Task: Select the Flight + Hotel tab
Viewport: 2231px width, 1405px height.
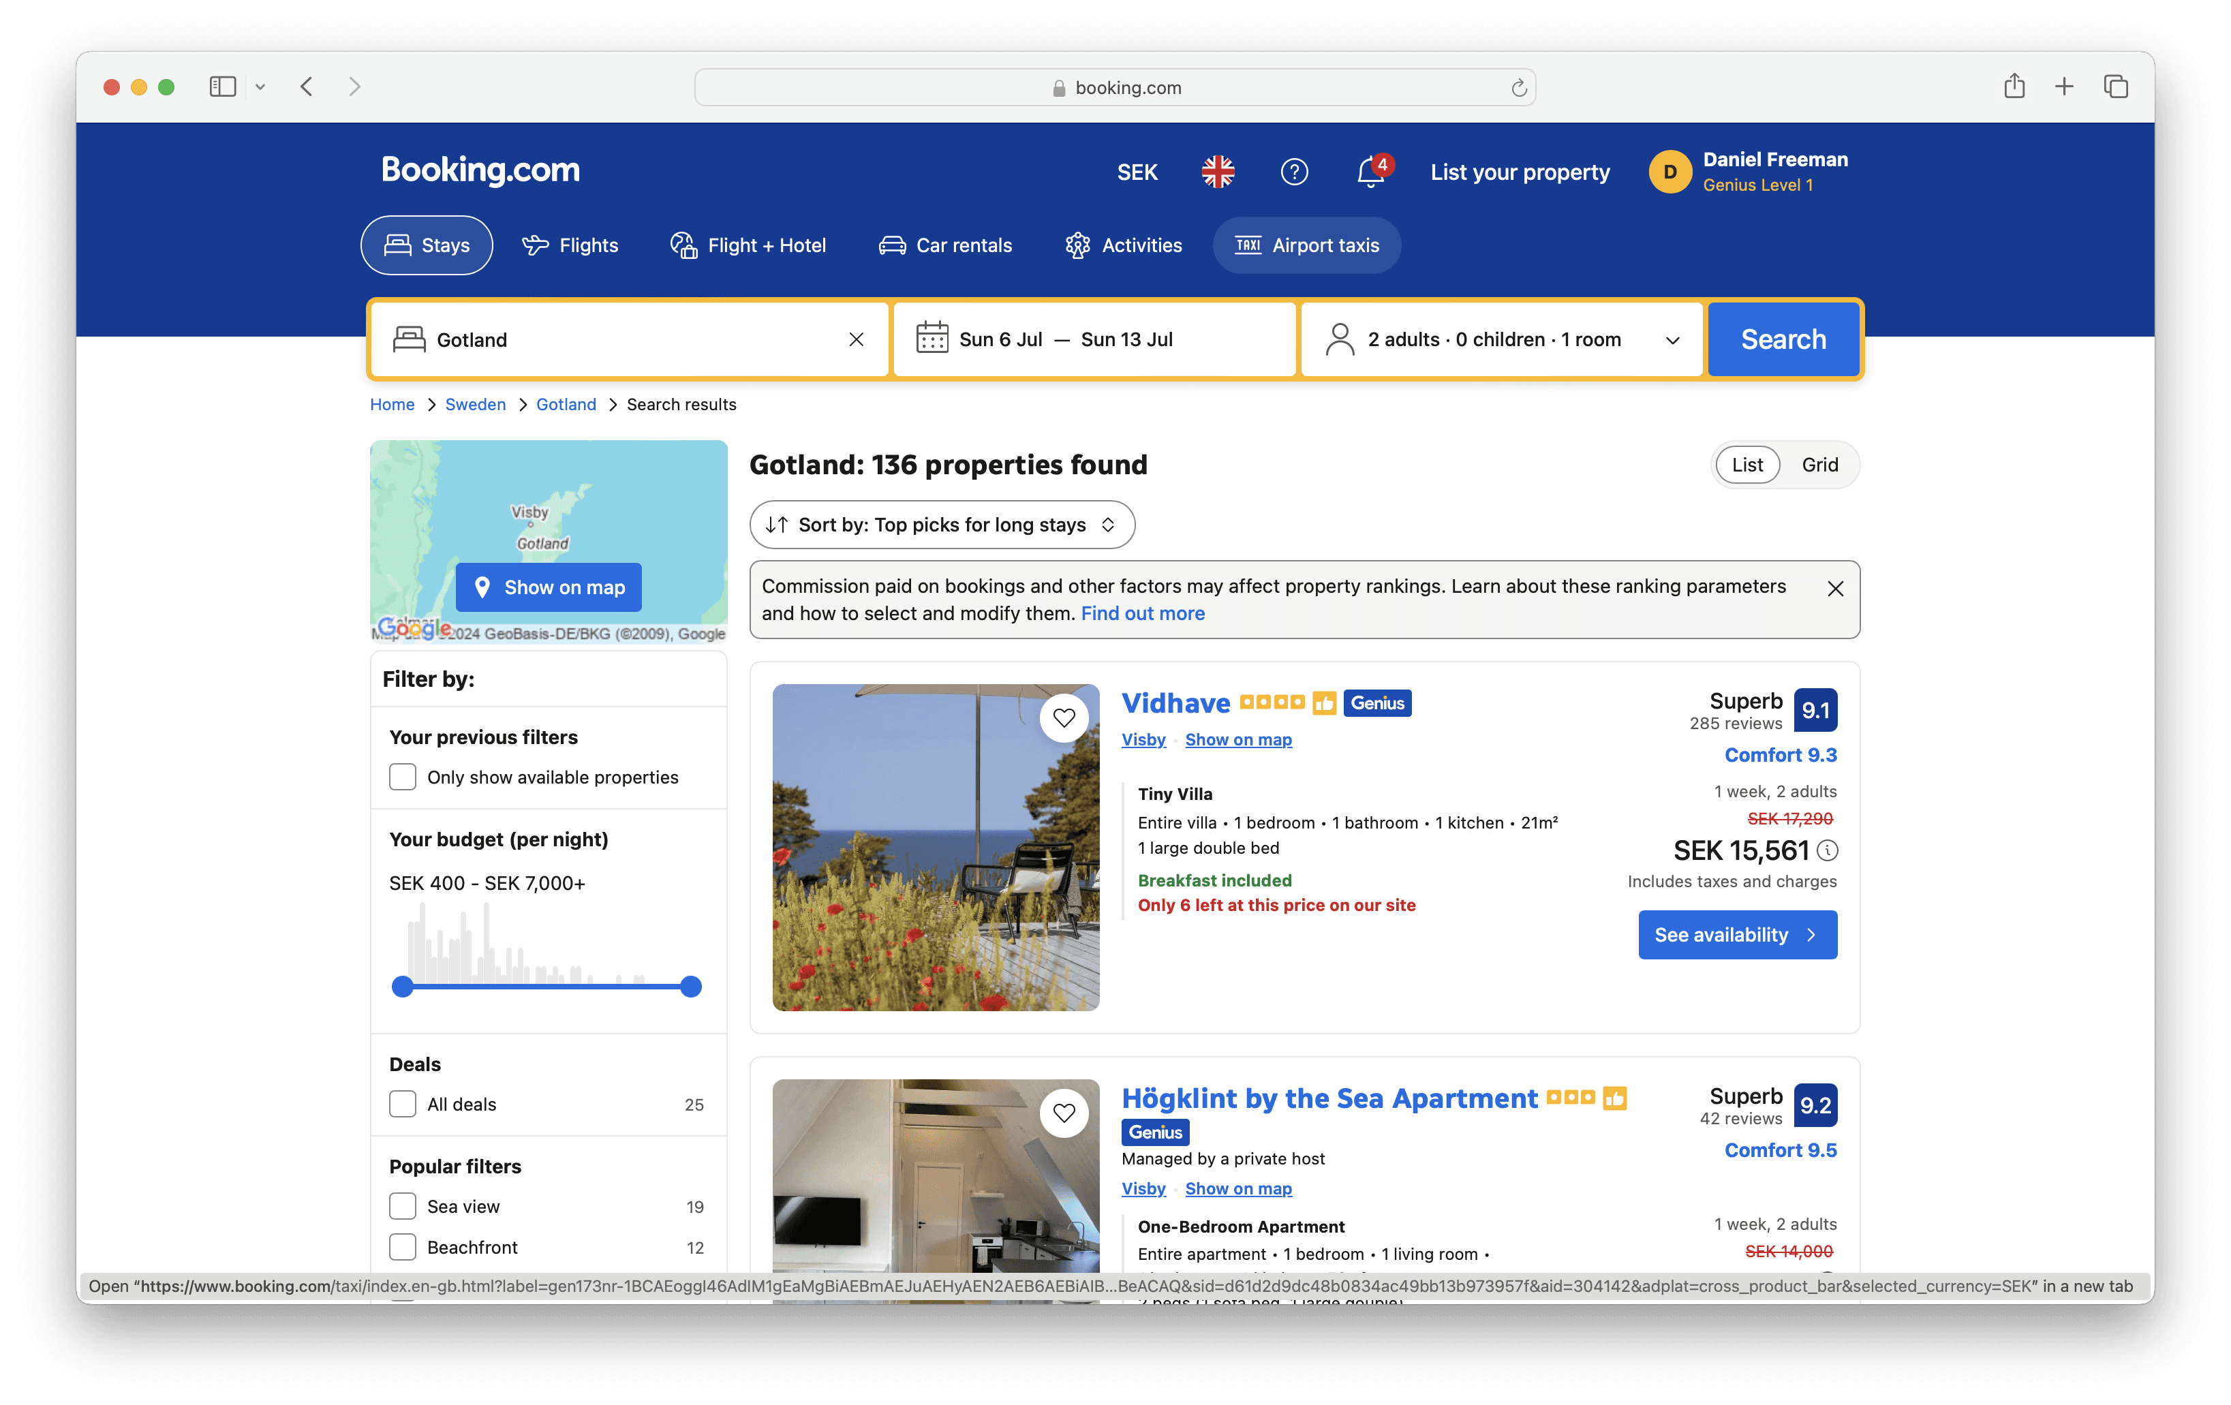Action: pos(748,245)
